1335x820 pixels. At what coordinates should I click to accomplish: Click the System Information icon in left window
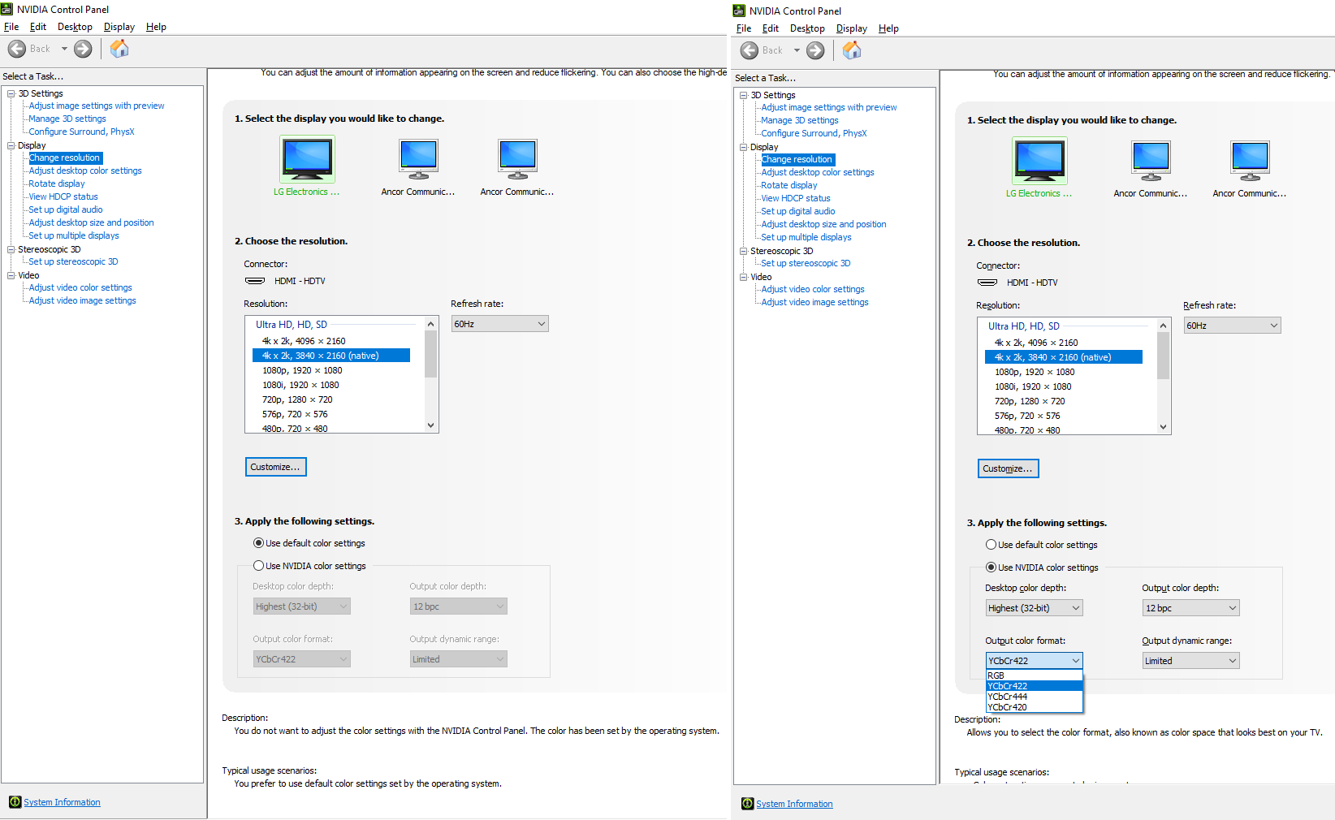click(x=15, y=802)
